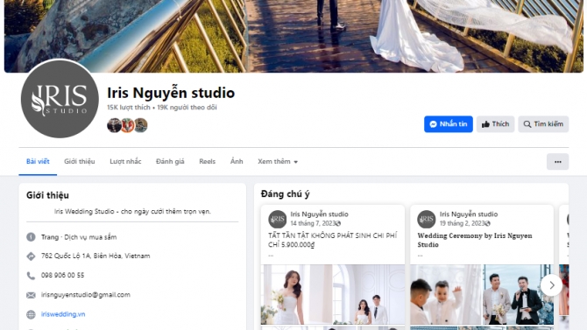Click the first follower avatar thumbnail
The width and height of the screenshot is (587, 330).
pyautogui.click(x=114, y=125)
